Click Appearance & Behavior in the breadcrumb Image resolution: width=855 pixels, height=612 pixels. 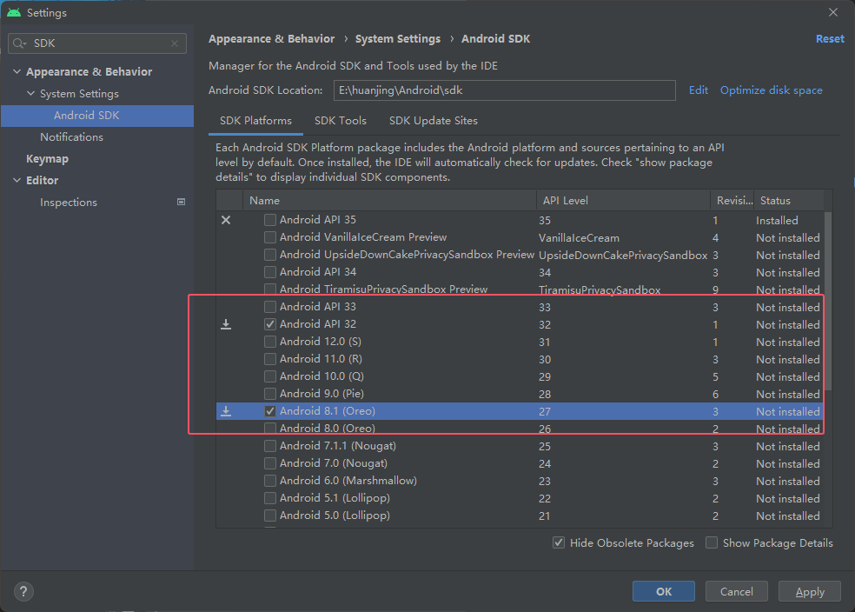pyautogui.click(x=272, y=39)
